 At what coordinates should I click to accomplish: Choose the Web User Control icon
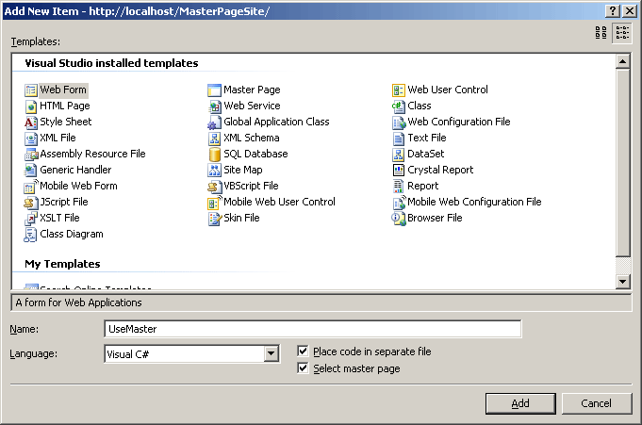[x=399, y=90]
